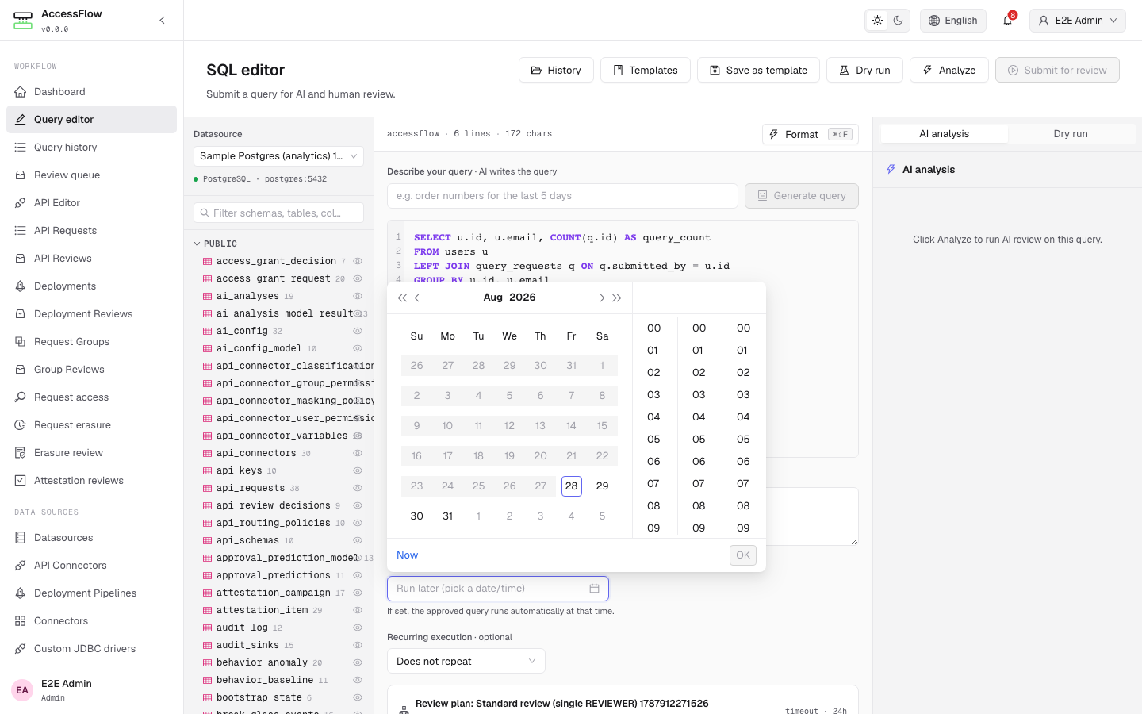
Task: Switch to light theme sun icon
Action: point(877,21)
